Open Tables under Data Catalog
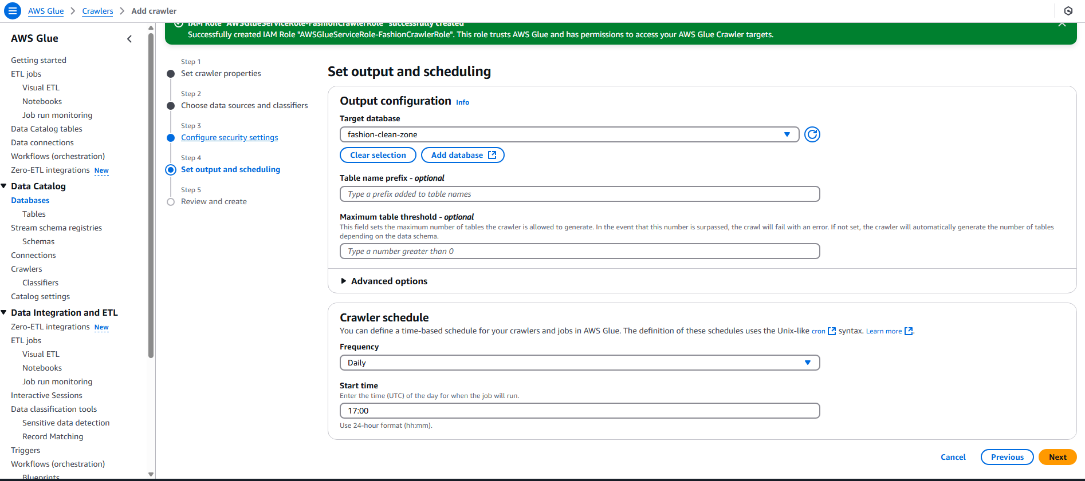The width and height of the screenshot is (1085, 481). 34,214
